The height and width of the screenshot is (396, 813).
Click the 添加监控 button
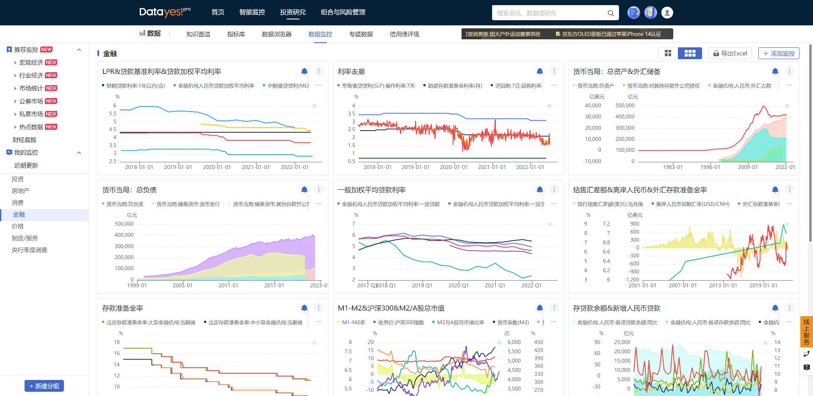779,53
